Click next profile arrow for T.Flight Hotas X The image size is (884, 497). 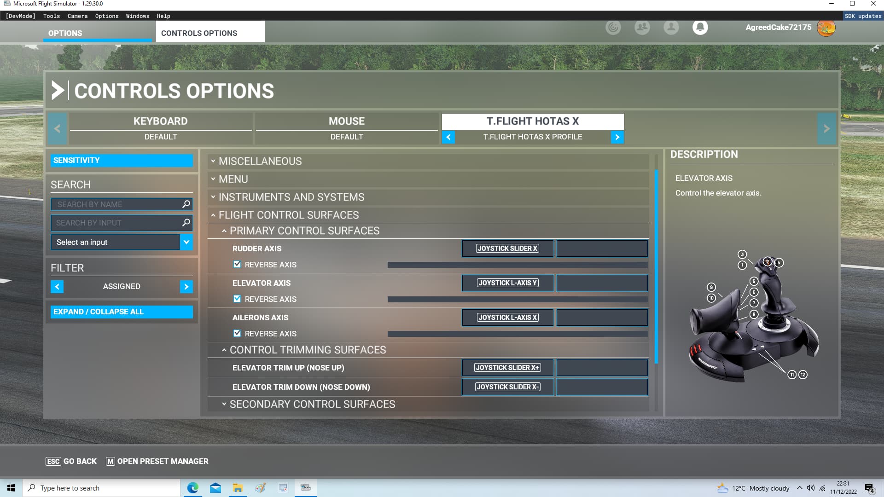point(617,137)
